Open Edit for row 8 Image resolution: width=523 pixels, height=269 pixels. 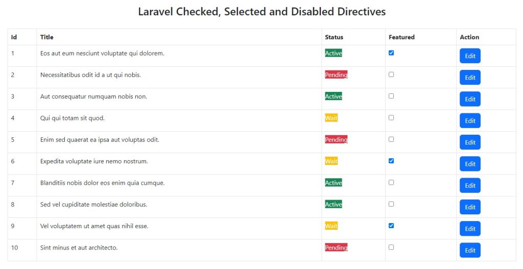coord(470,207)
